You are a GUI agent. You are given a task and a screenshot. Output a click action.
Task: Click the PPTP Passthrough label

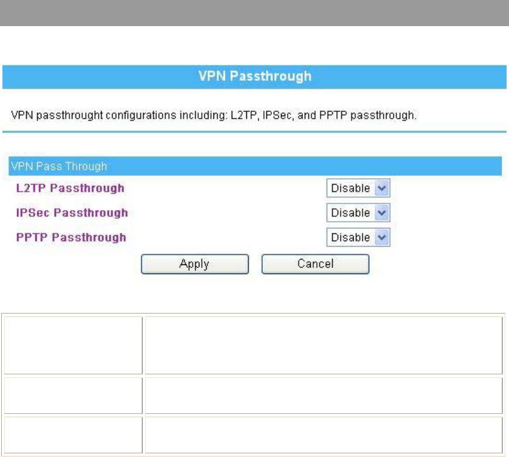point(71,238)
